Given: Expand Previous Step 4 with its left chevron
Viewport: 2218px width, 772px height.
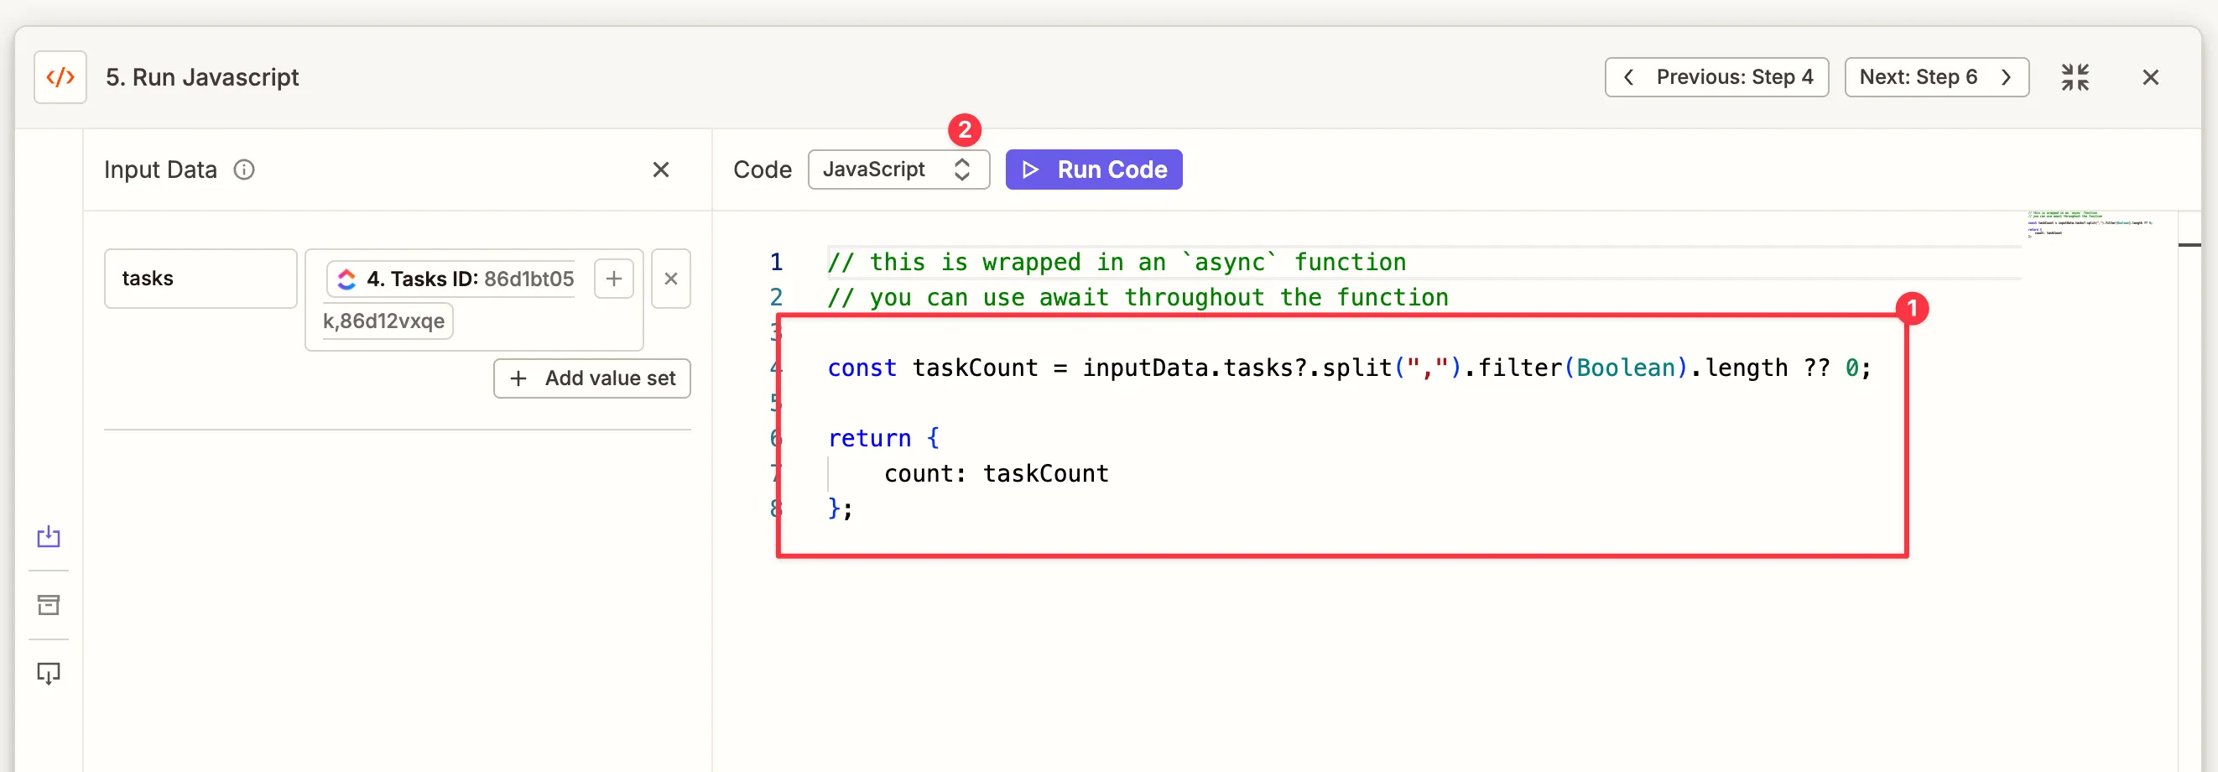Looking at the screenshot, I should 1628,76.
